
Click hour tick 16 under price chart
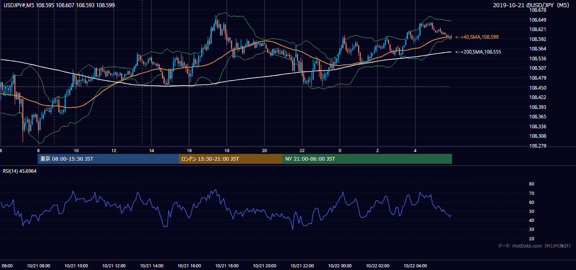click(x=189, y=150)
